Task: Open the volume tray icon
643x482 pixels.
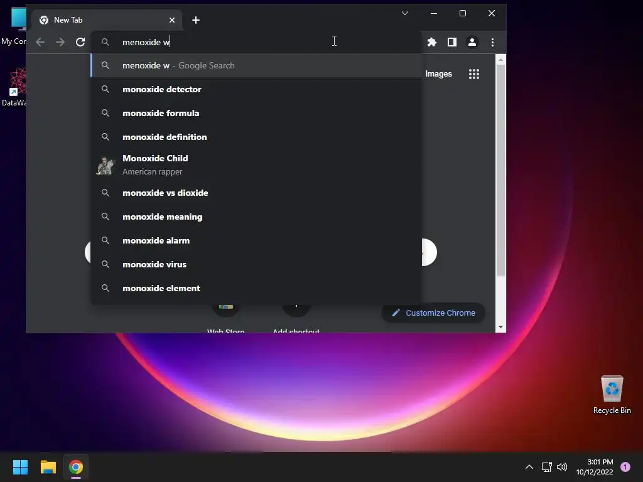Action: tap(562, 467)
